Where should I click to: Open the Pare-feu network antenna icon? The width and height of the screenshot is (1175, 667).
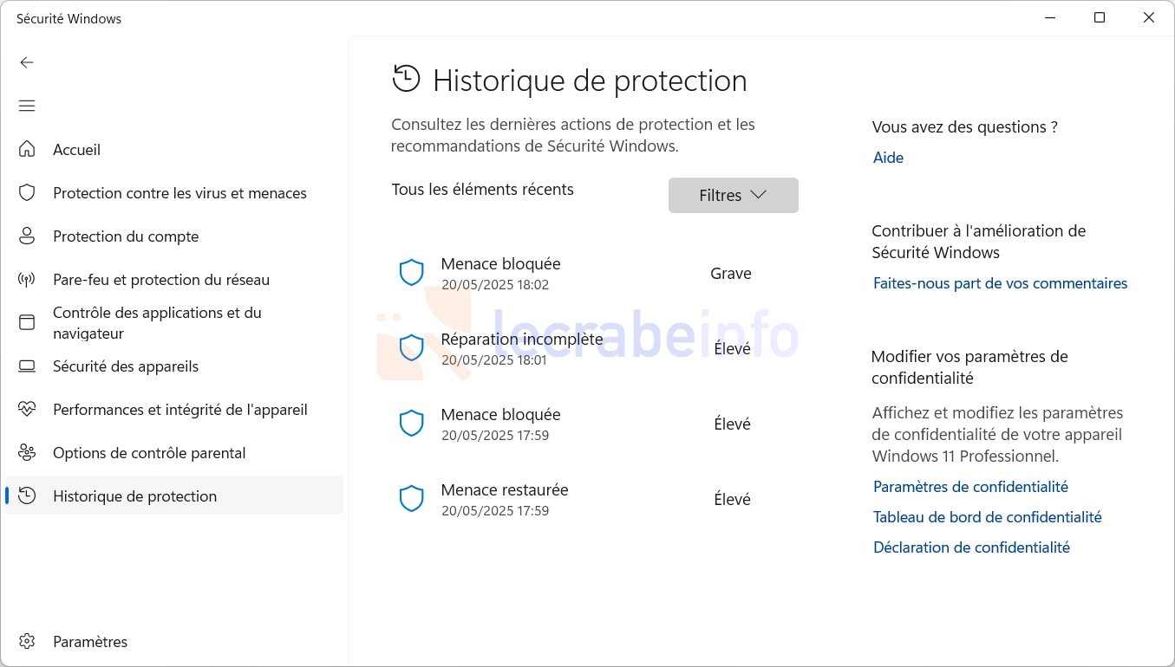27,279
